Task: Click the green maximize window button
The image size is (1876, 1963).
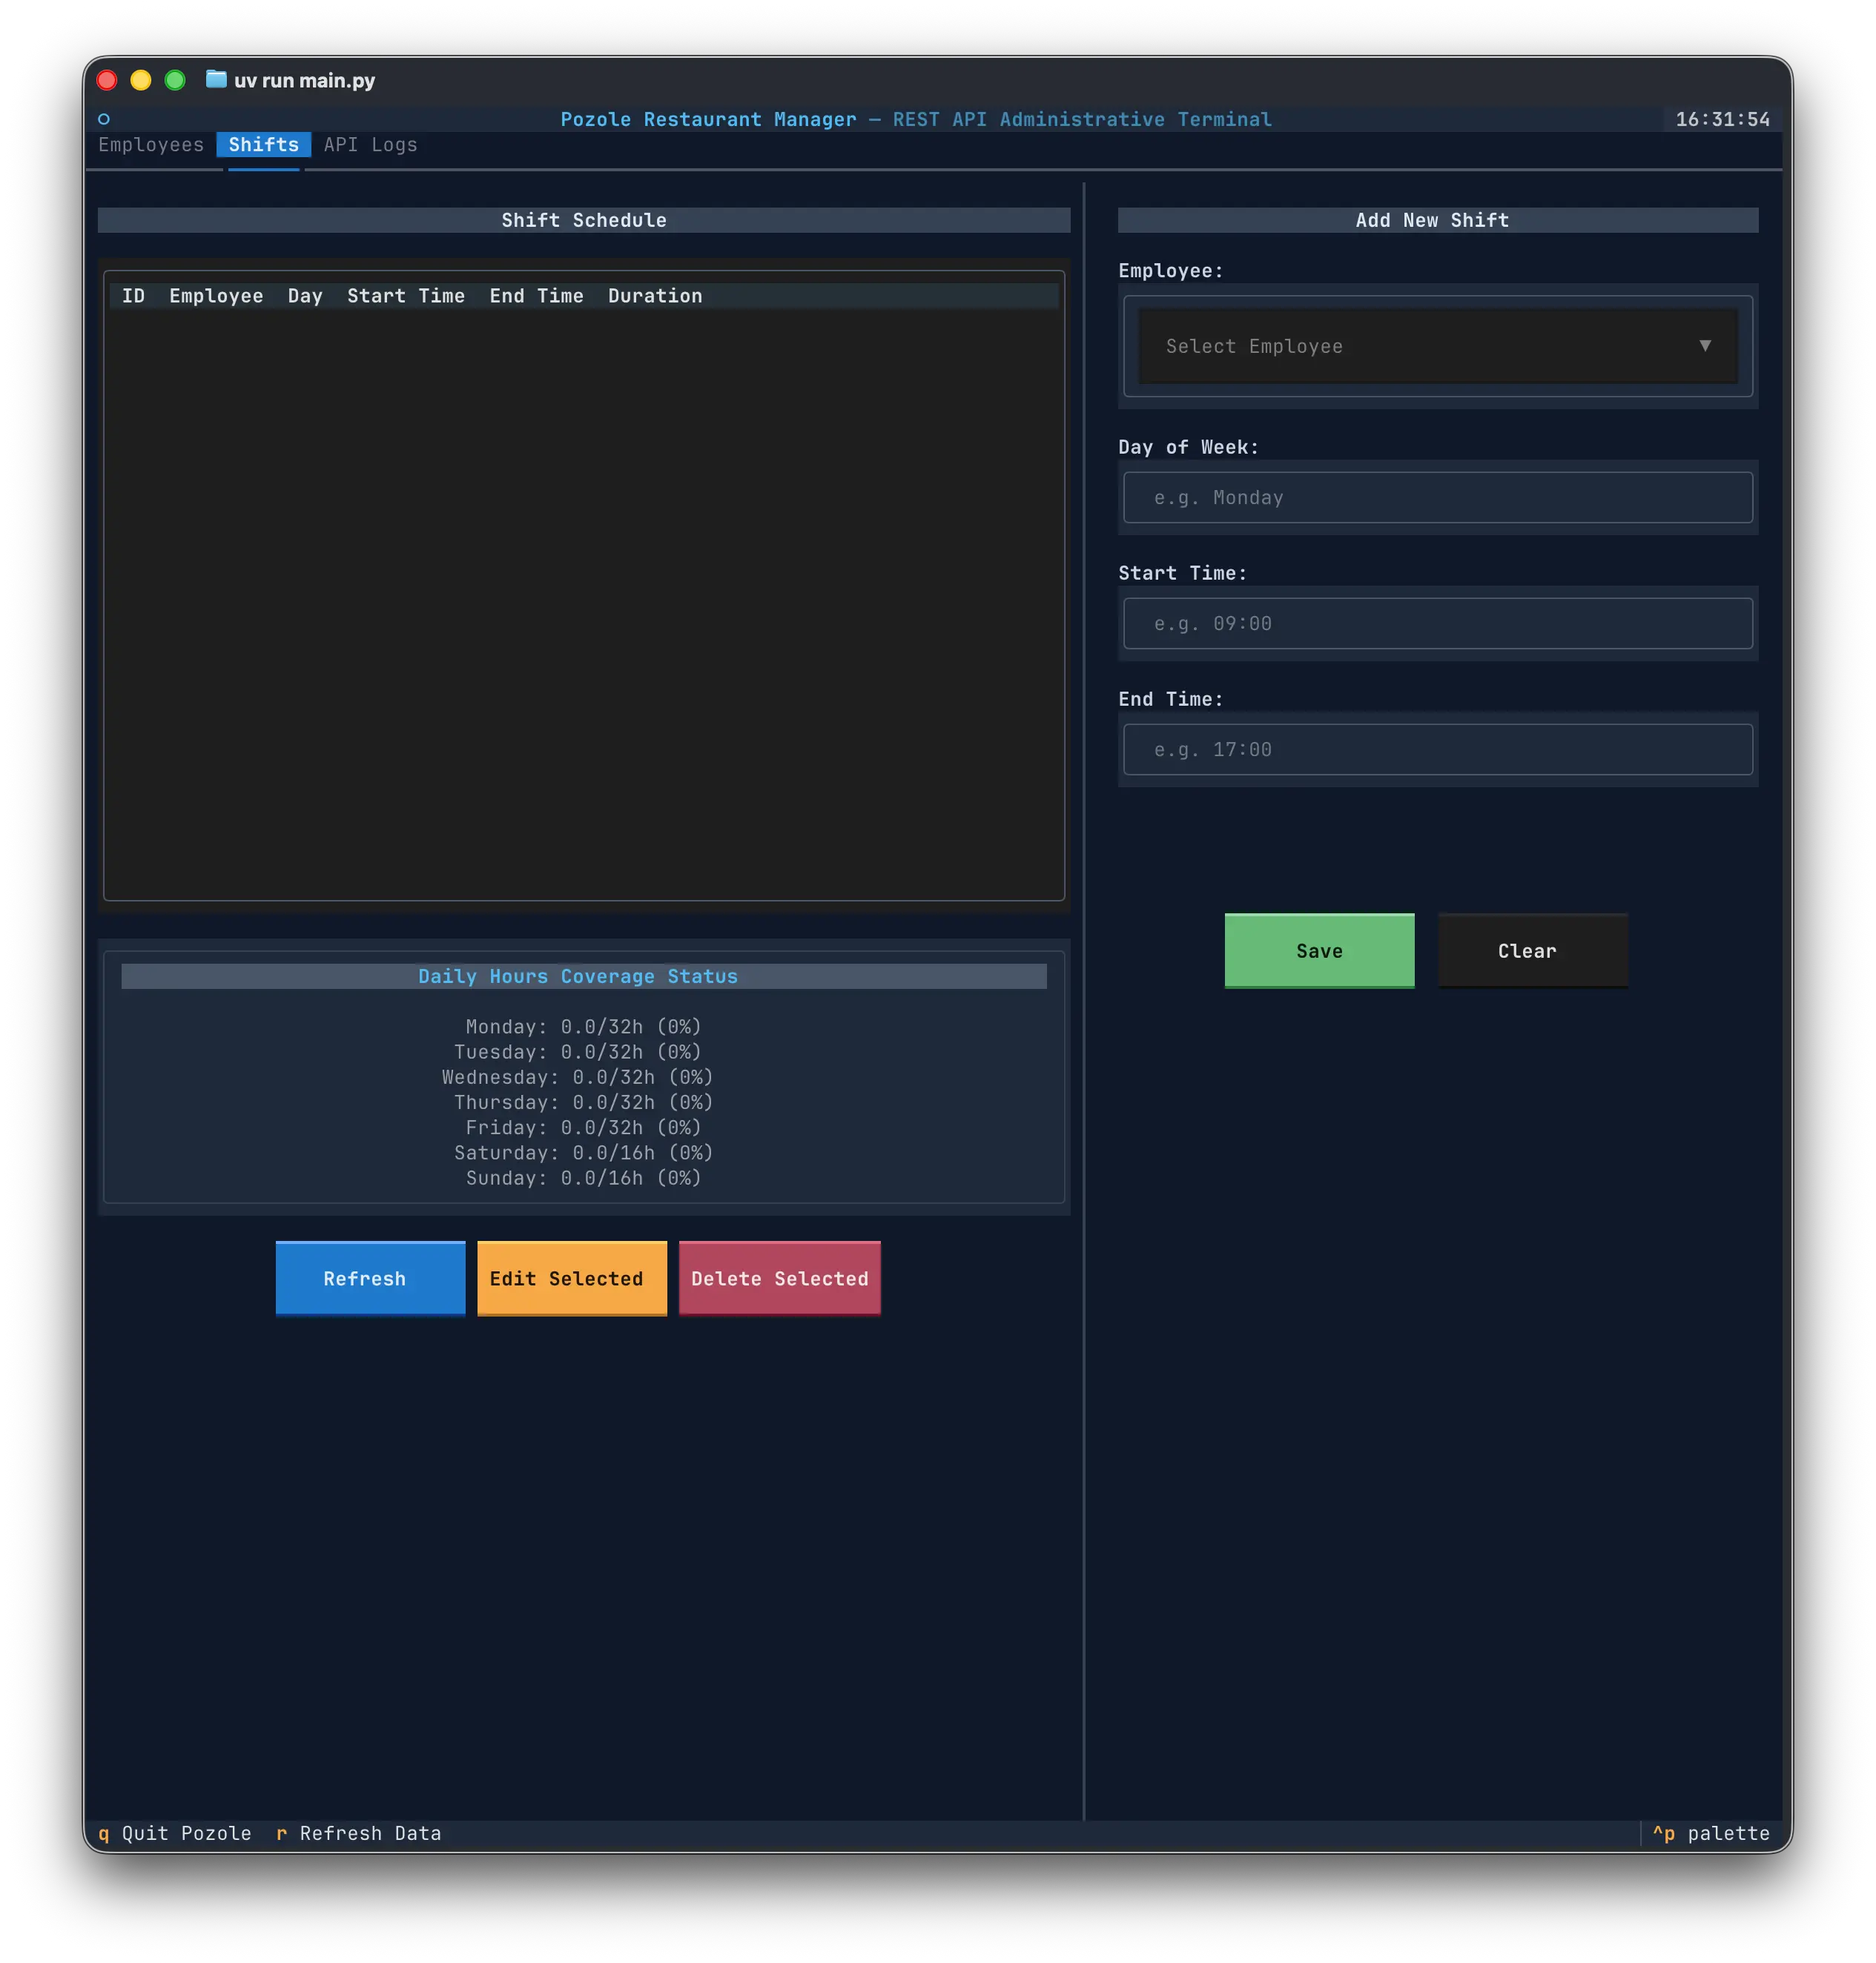Action: (x=175, y=80)
